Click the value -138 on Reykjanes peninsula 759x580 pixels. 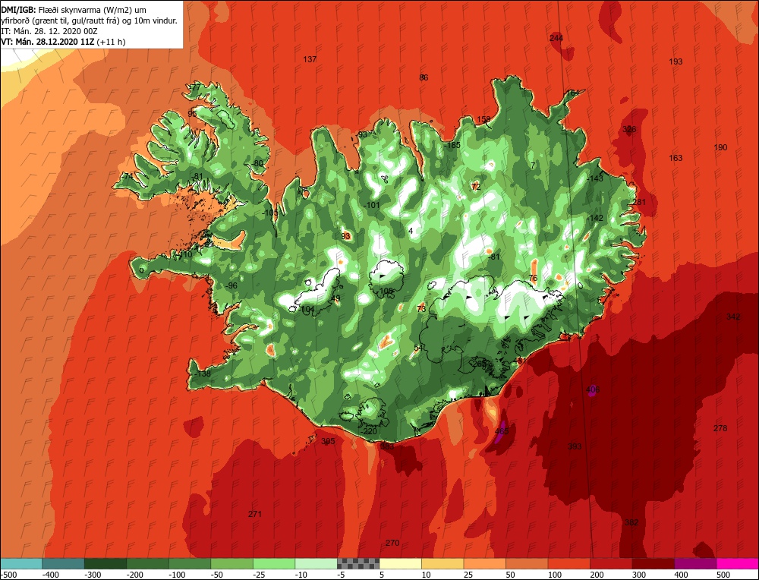click(203, 374)
